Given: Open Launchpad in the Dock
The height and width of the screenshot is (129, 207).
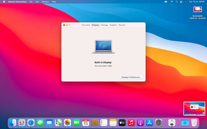Looking at the screenshot, I should click(22, 123).
